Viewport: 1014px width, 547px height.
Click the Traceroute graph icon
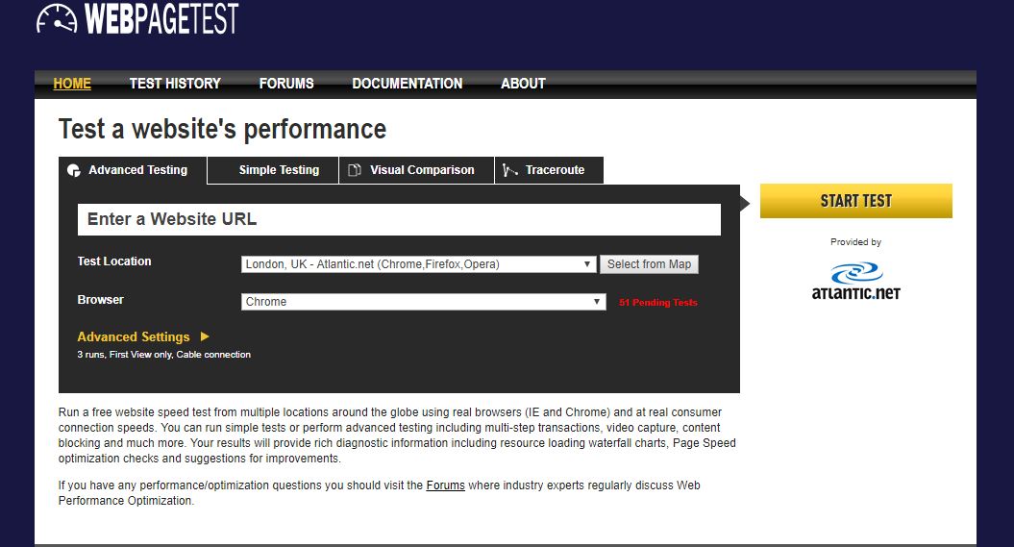(510, 170)
